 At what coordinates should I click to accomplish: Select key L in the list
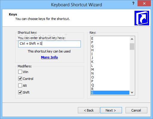110,66
